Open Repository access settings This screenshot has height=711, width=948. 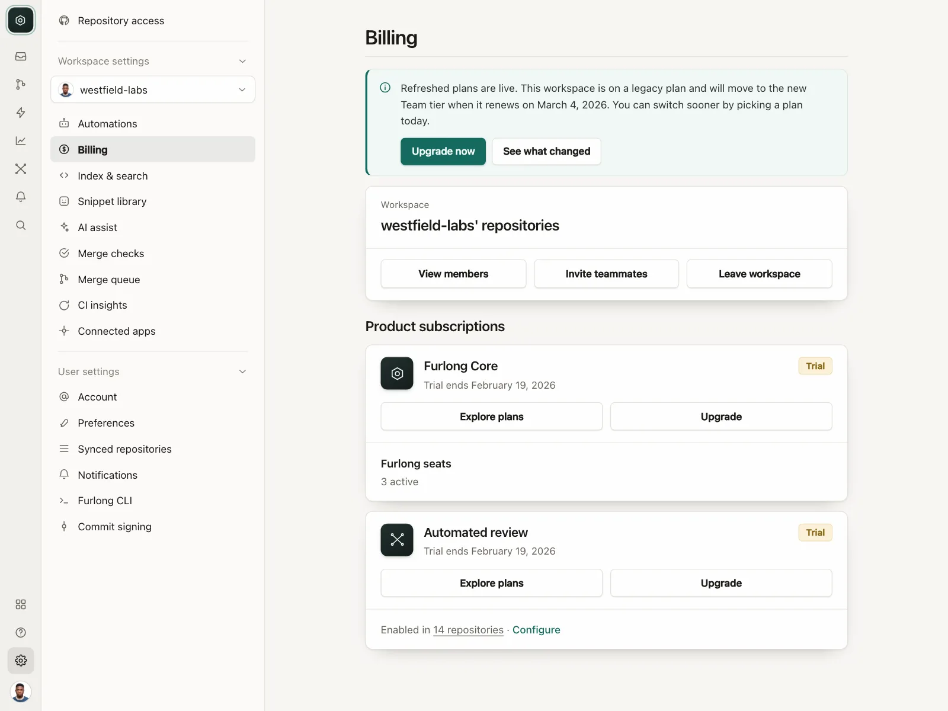[x=153, y=21]
